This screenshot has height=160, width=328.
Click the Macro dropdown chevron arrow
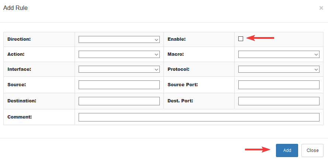pos(316,55)
